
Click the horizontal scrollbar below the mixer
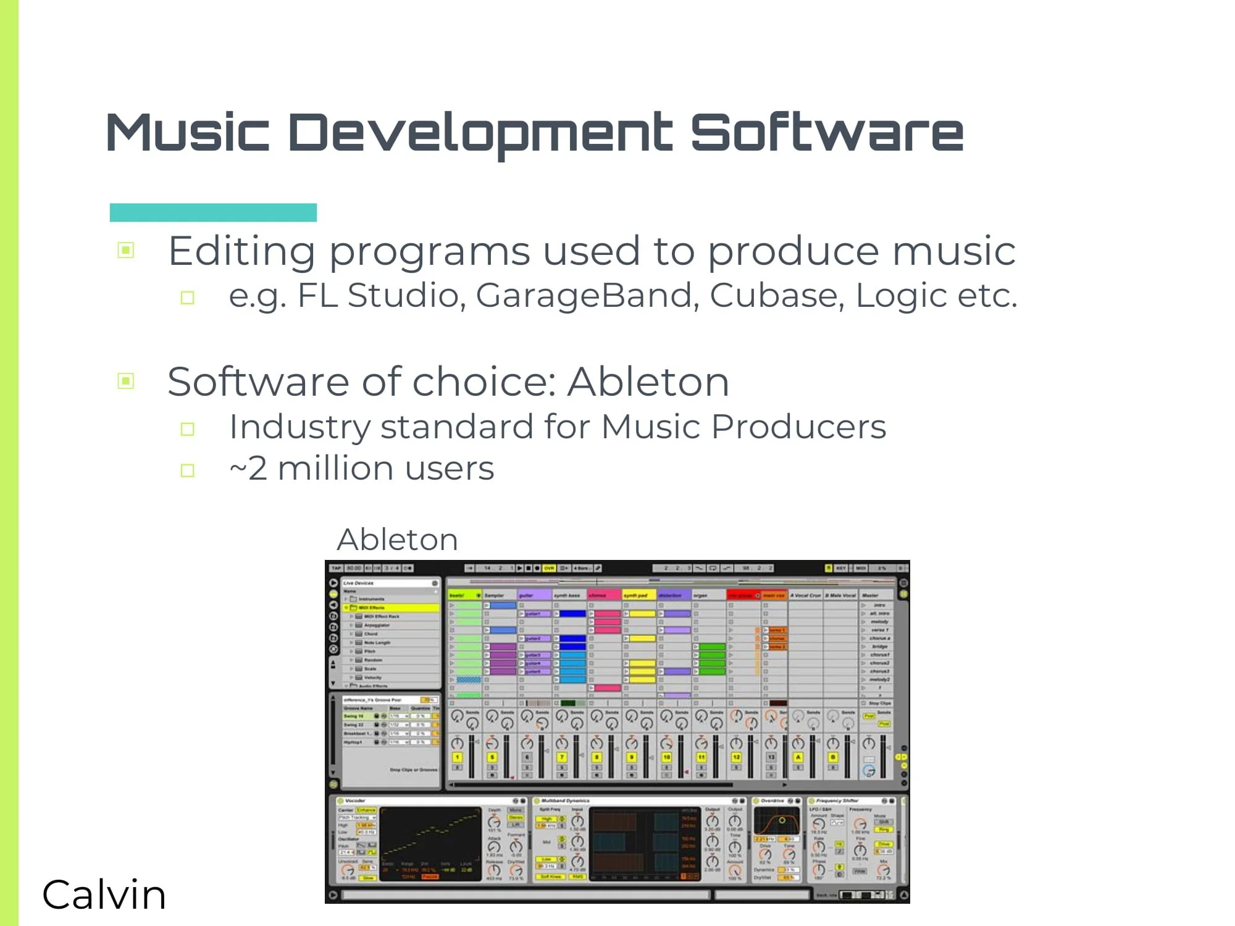tap(594, 785)
